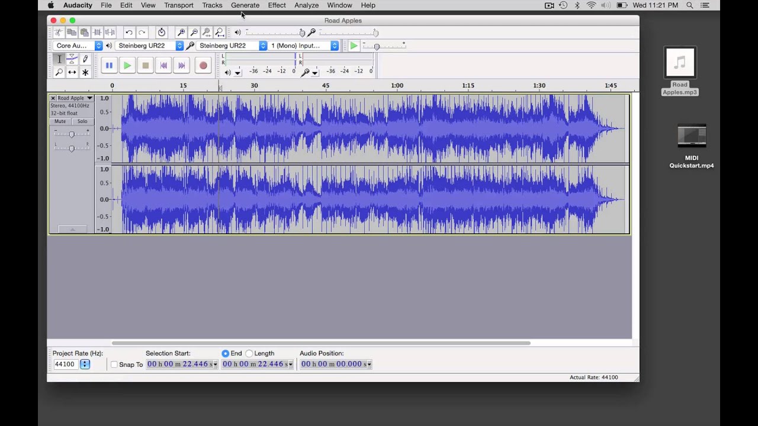Open the recording meter options arrow
758x426 pixels.
(x=314, y=73)
